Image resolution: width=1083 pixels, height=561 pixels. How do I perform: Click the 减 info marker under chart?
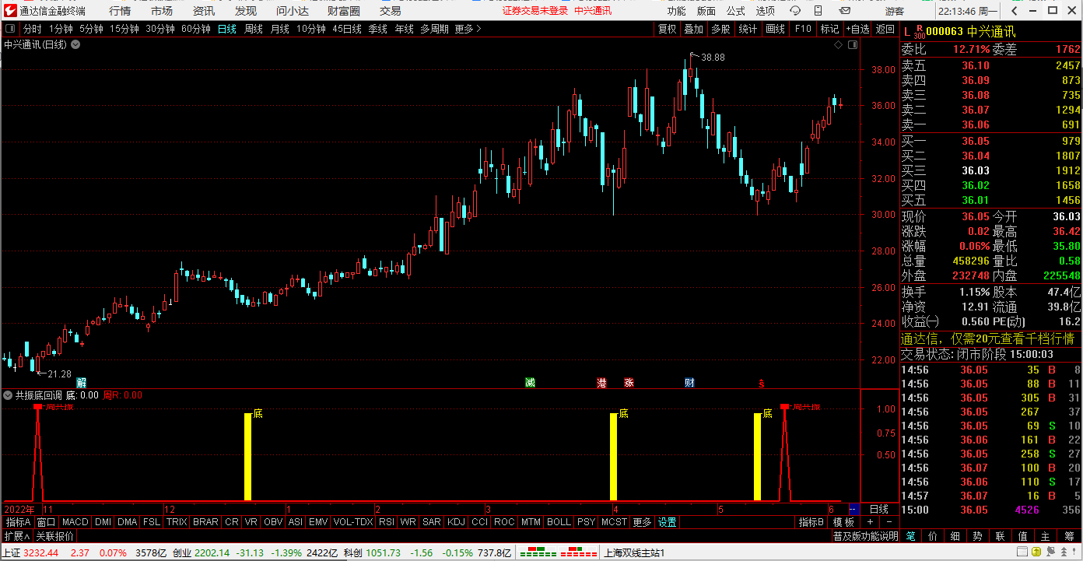[x=530, y=382]
